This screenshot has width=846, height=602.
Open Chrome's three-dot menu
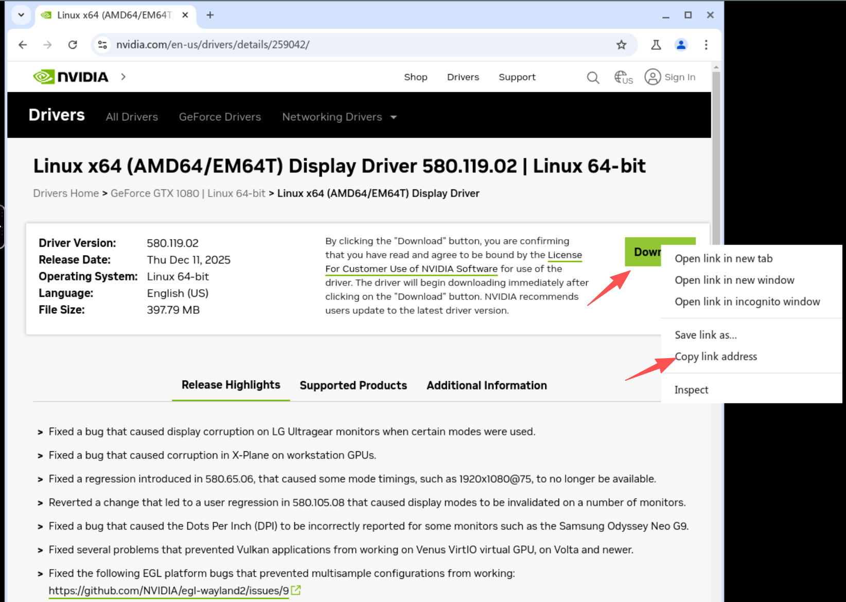pos(706,45)
